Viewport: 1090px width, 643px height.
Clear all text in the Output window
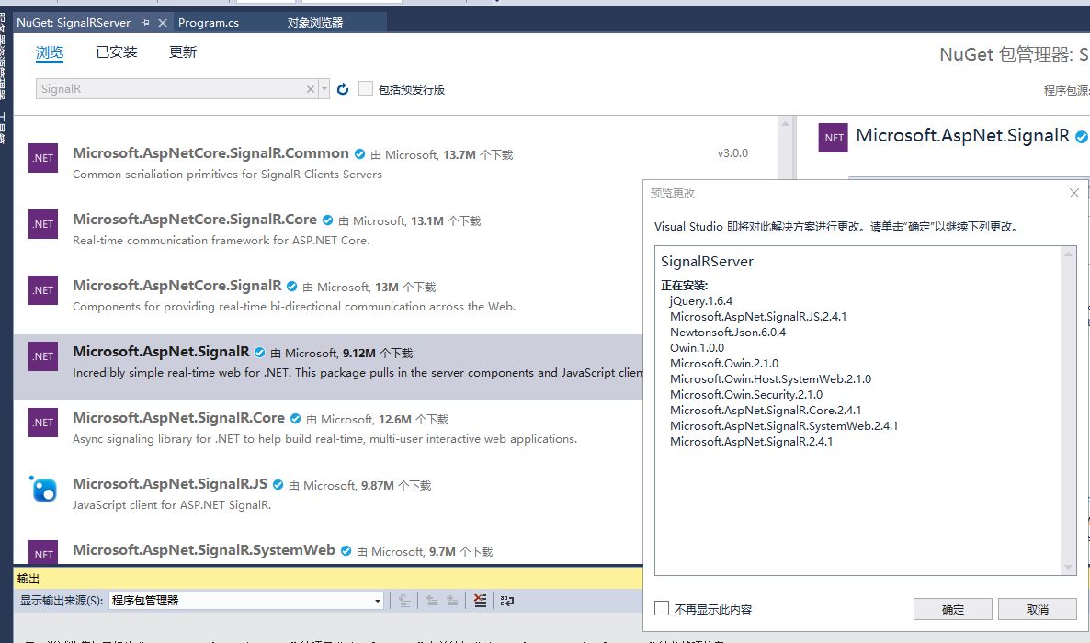(480, 600)
